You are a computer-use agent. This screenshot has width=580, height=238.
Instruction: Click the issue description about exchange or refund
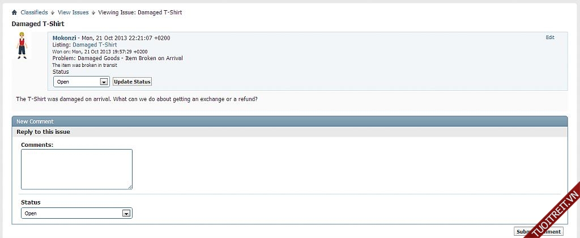coord(137,99)
